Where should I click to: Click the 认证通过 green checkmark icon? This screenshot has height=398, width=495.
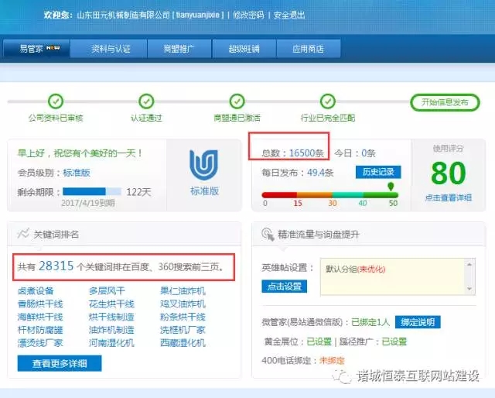(146, 101)
